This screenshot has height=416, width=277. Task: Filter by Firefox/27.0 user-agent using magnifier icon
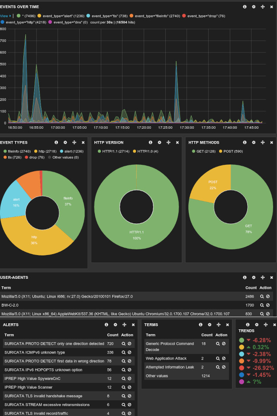pyautogui.click(x=262, y=296)
